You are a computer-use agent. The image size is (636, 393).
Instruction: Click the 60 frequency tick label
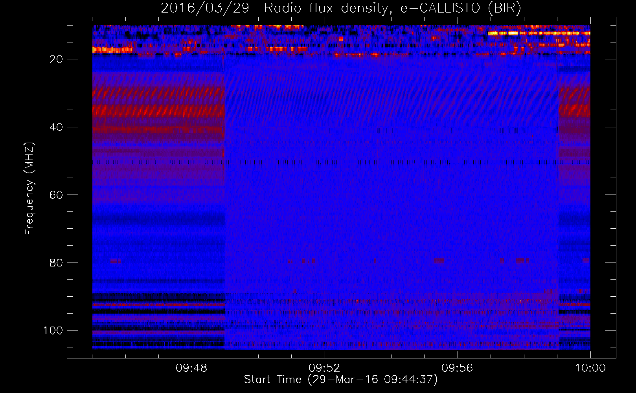pos(56,195)
